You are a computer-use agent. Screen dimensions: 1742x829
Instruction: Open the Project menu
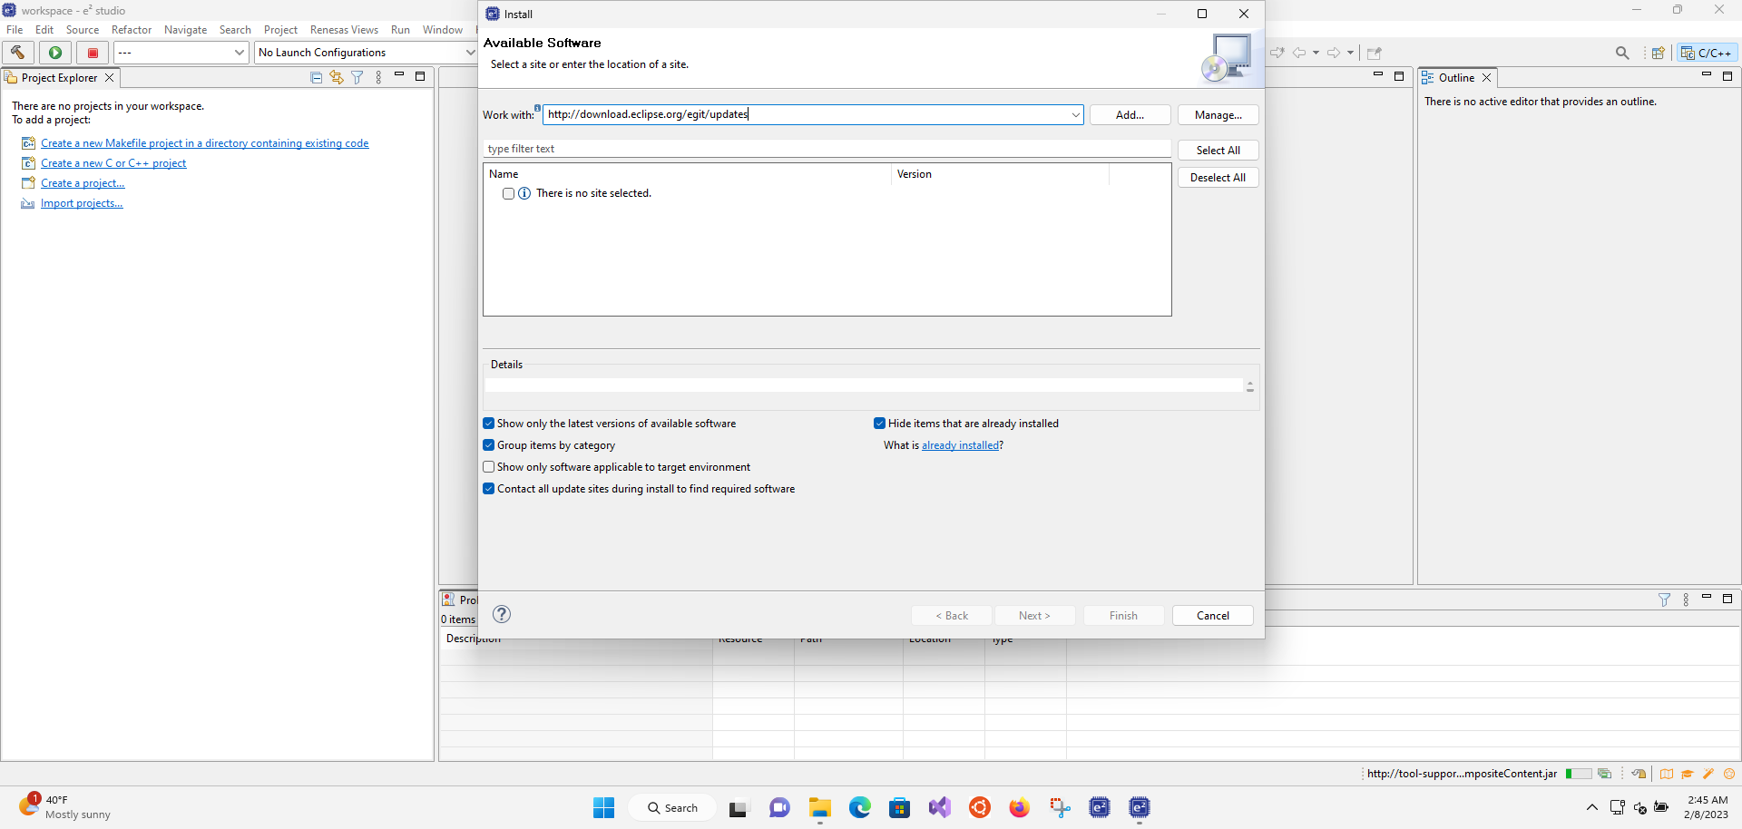pos(280,30)
